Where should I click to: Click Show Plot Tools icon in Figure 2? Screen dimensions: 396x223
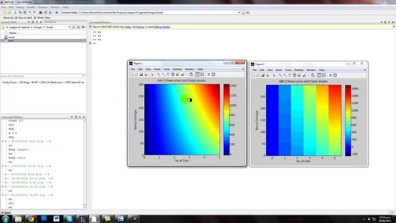pyautogui.click(x=335, y=76)
